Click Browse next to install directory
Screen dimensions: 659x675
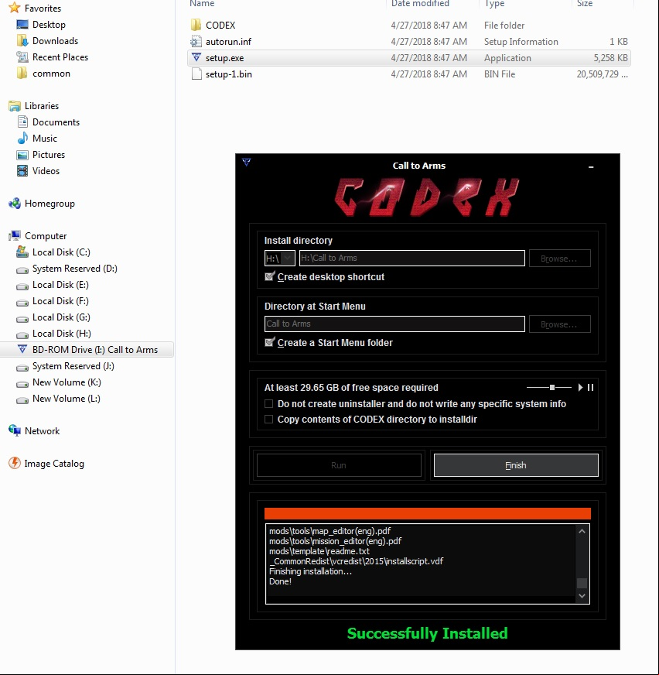560,259
